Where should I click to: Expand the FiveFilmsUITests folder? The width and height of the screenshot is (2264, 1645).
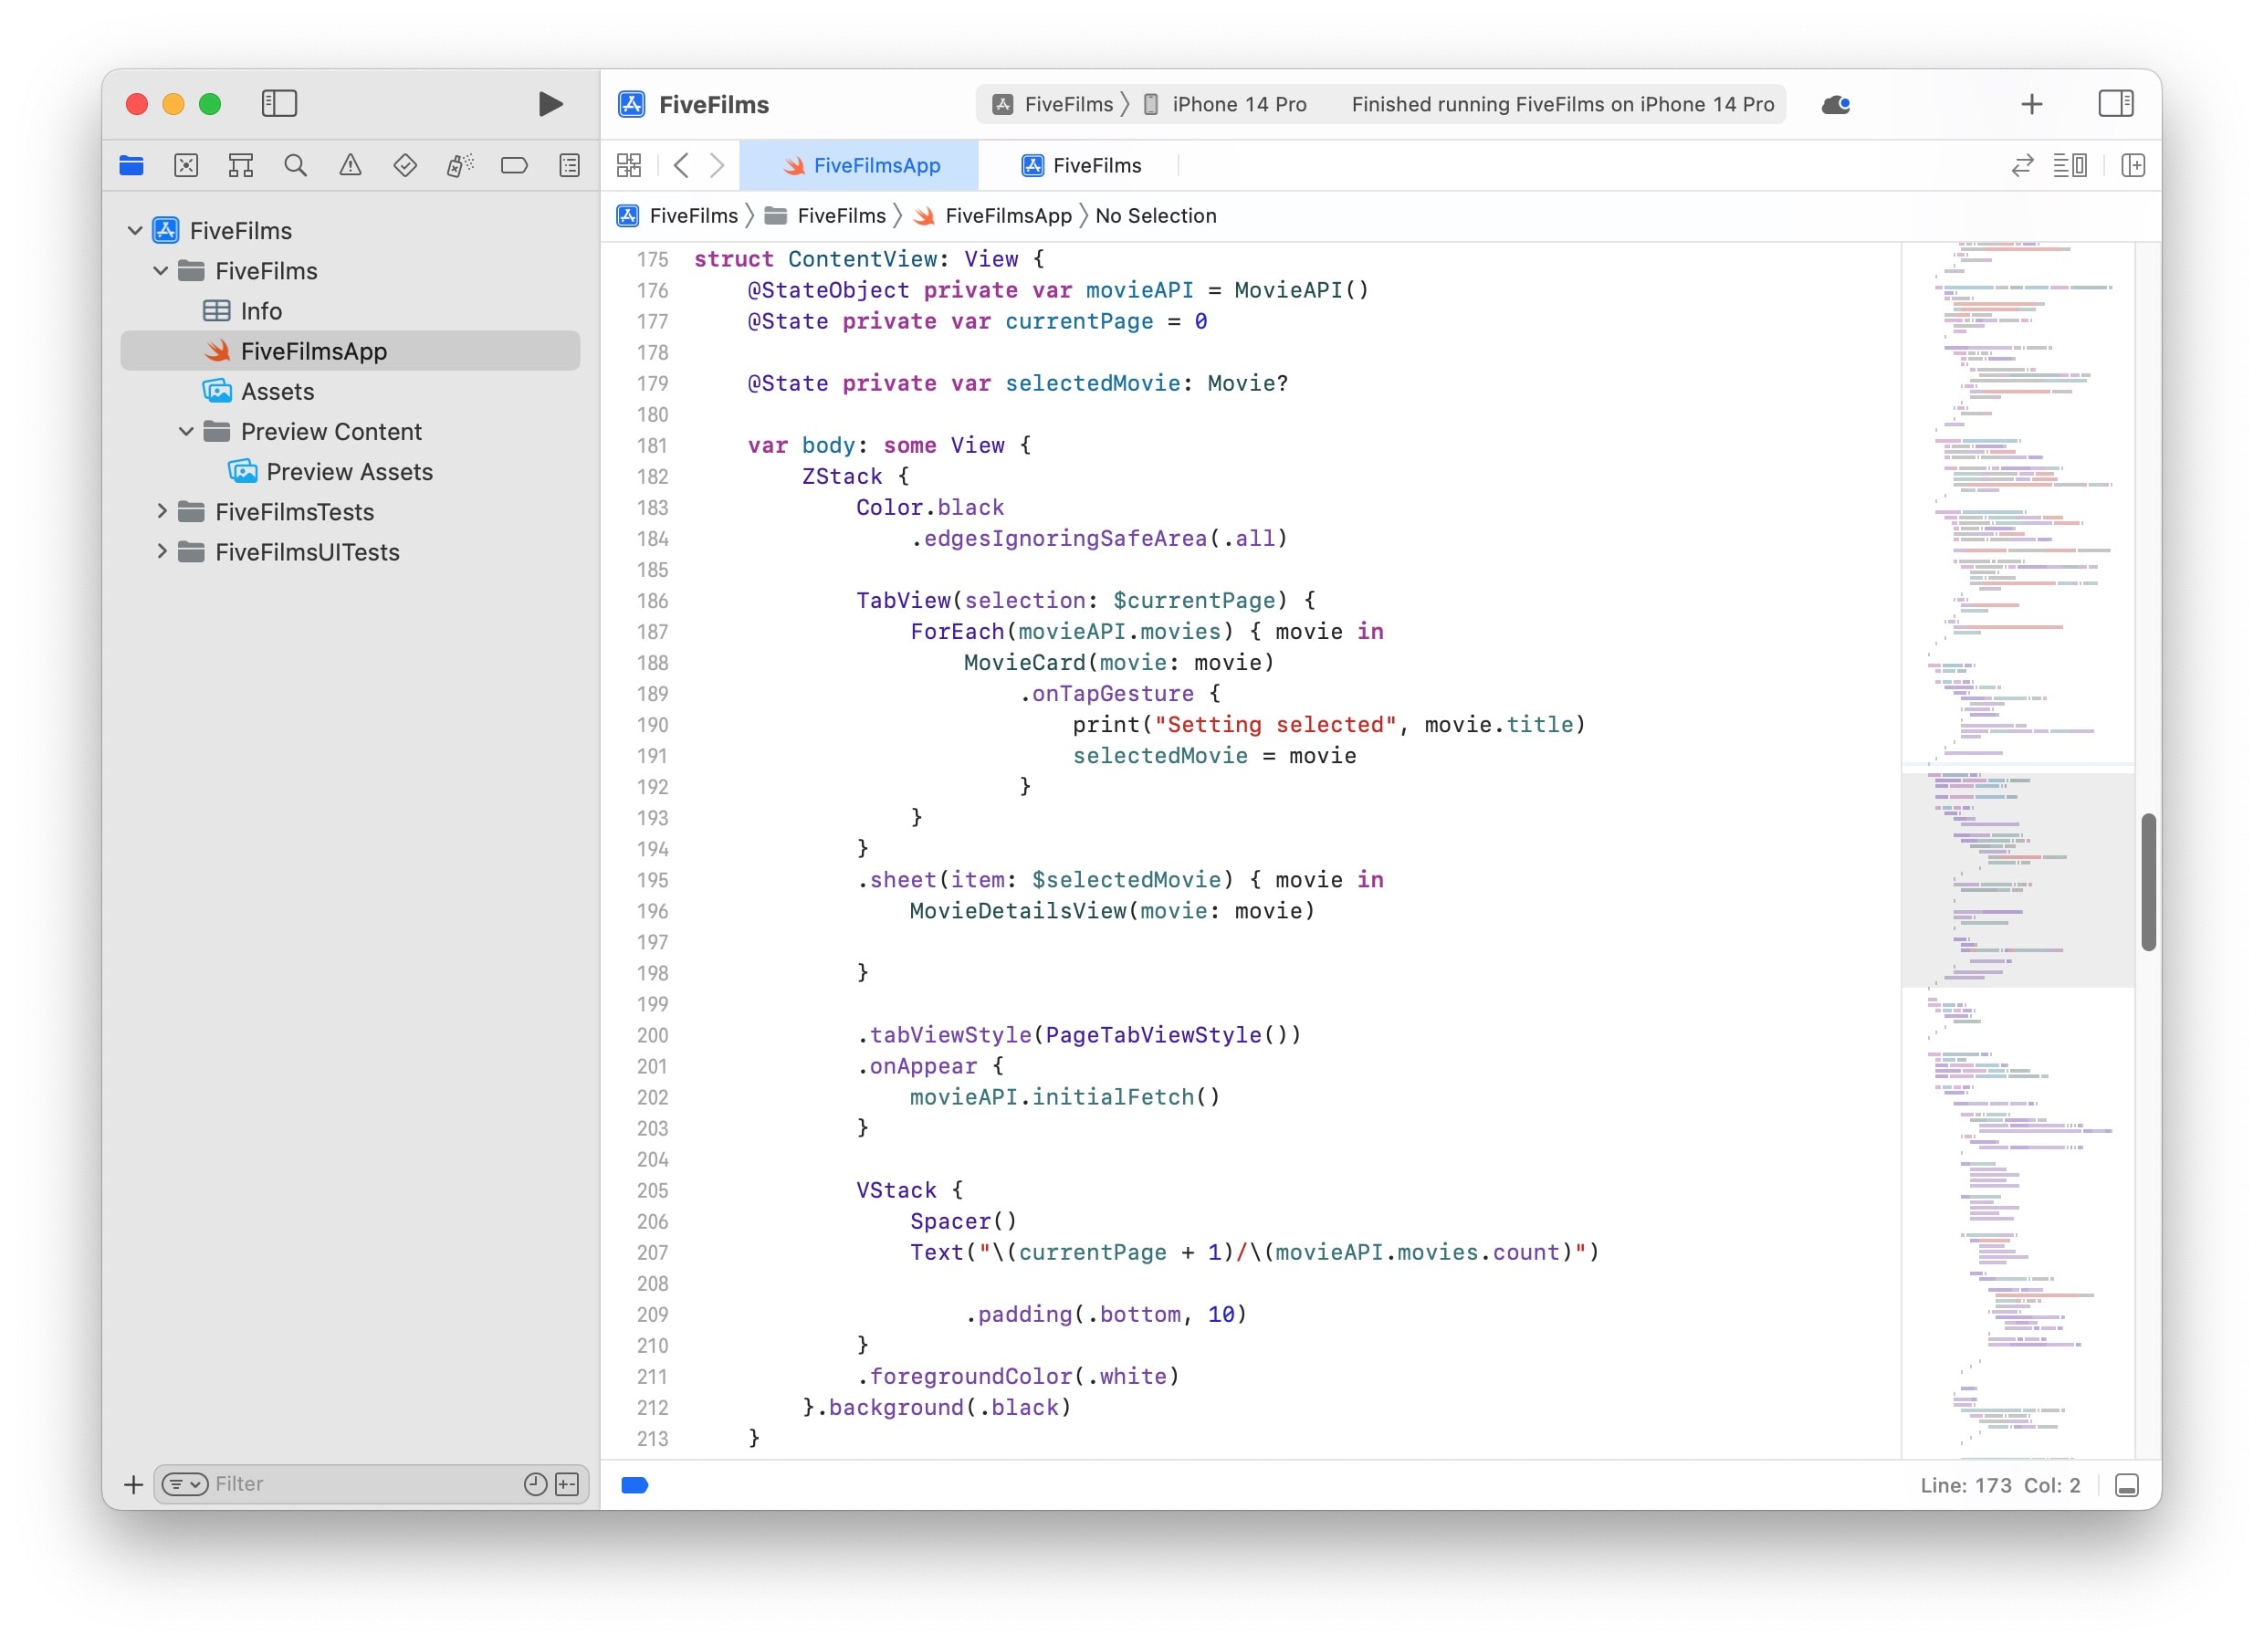click(162, 551)
